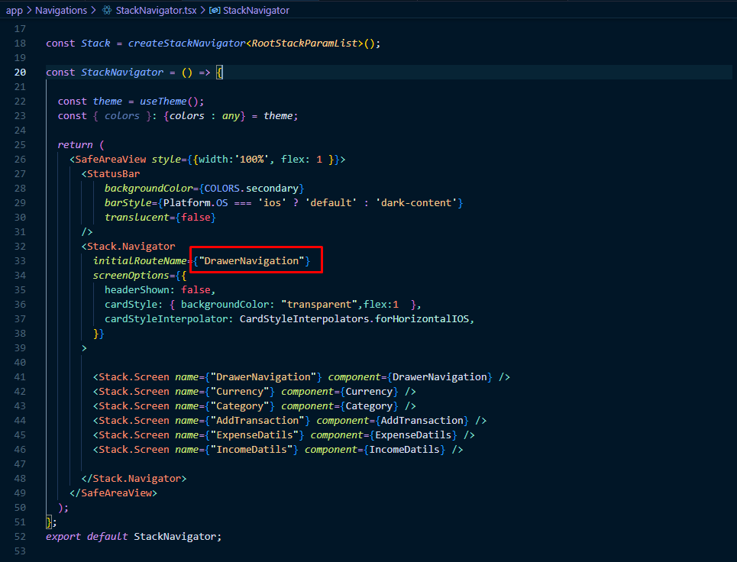This screenshot has width=737, height=562.
Task: Click the StatusBar component tag
Action: pyautogui.click(x=113, y=174)
